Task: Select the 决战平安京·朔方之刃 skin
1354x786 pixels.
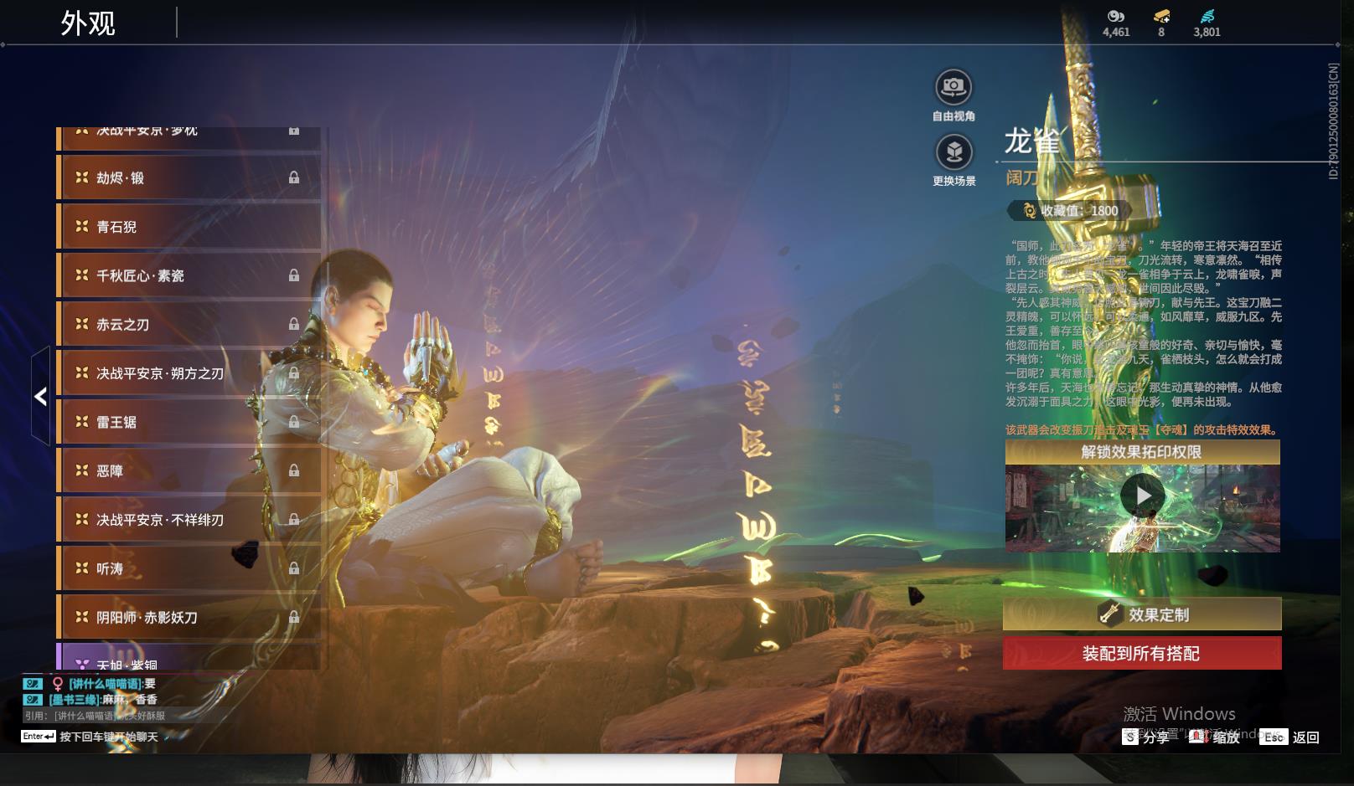Action: click(189, 373)
